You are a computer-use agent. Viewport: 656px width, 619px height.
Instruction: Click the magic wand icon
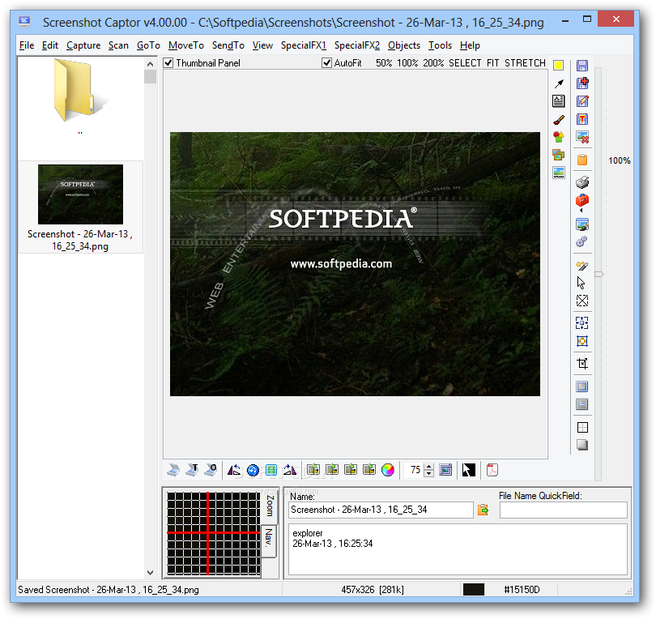coord(582,266)
